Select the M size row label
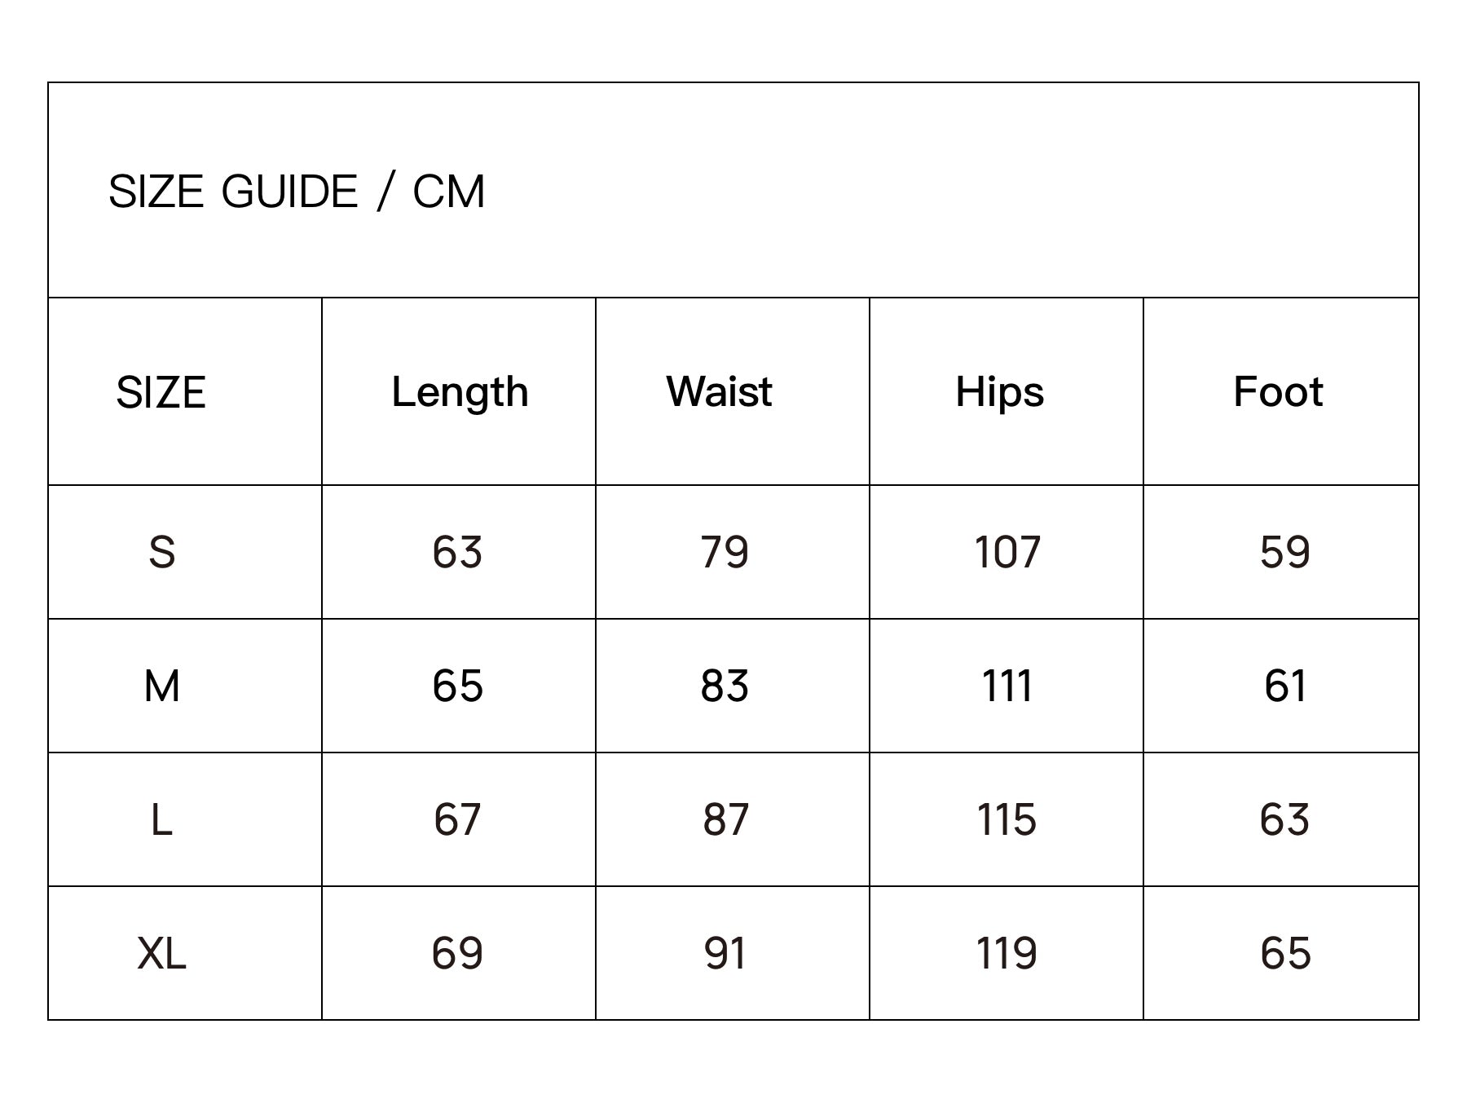1467x1099 pixels. coord(161,686)
